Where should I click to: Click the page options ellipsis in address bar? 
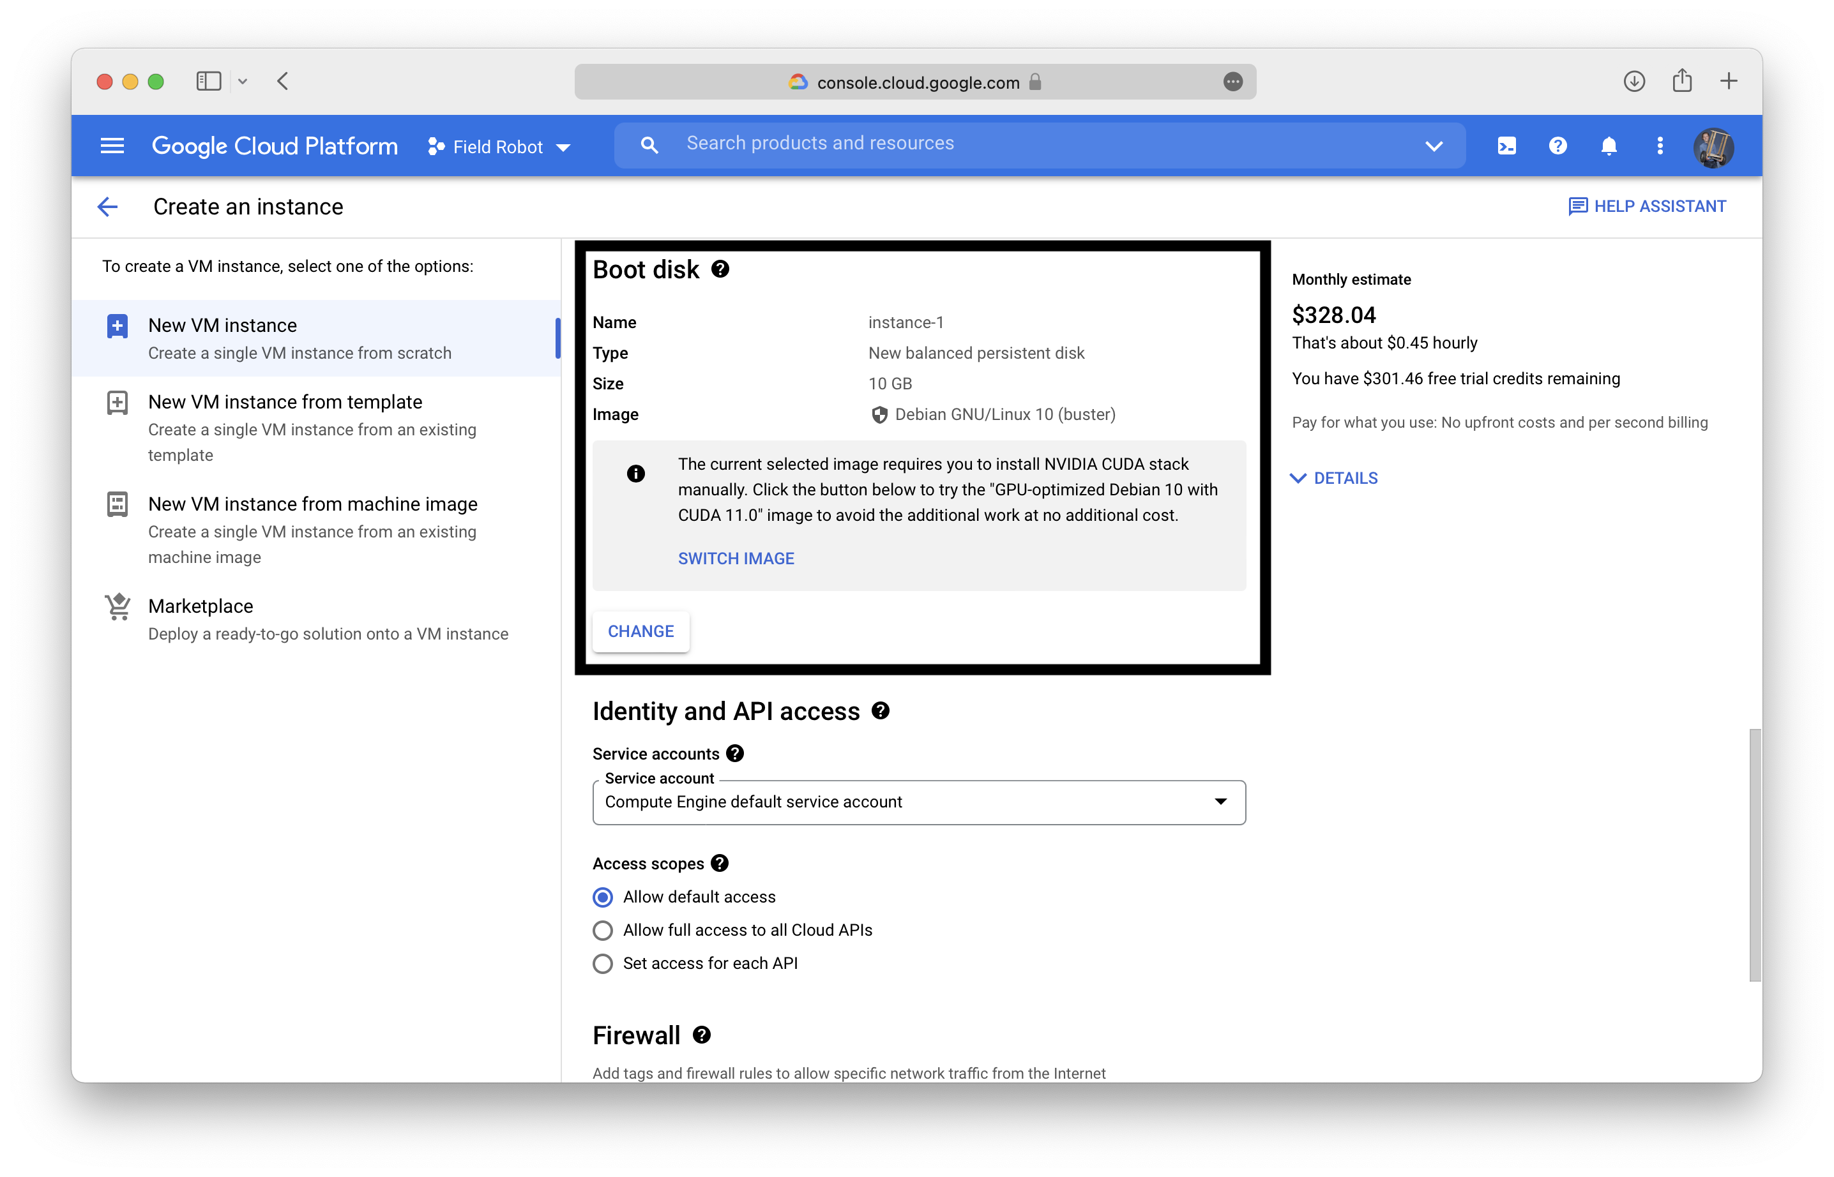click(1232, 82)
